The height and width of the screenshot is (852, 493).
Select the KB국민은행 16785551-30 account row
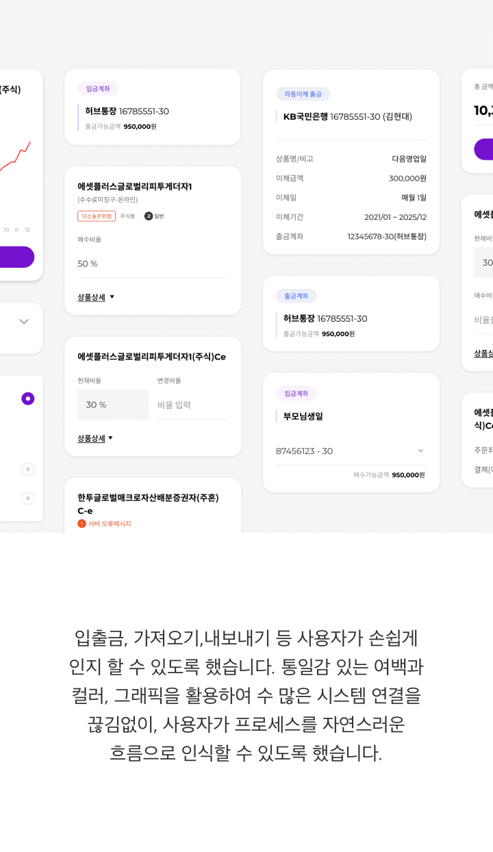pos(348,116)
